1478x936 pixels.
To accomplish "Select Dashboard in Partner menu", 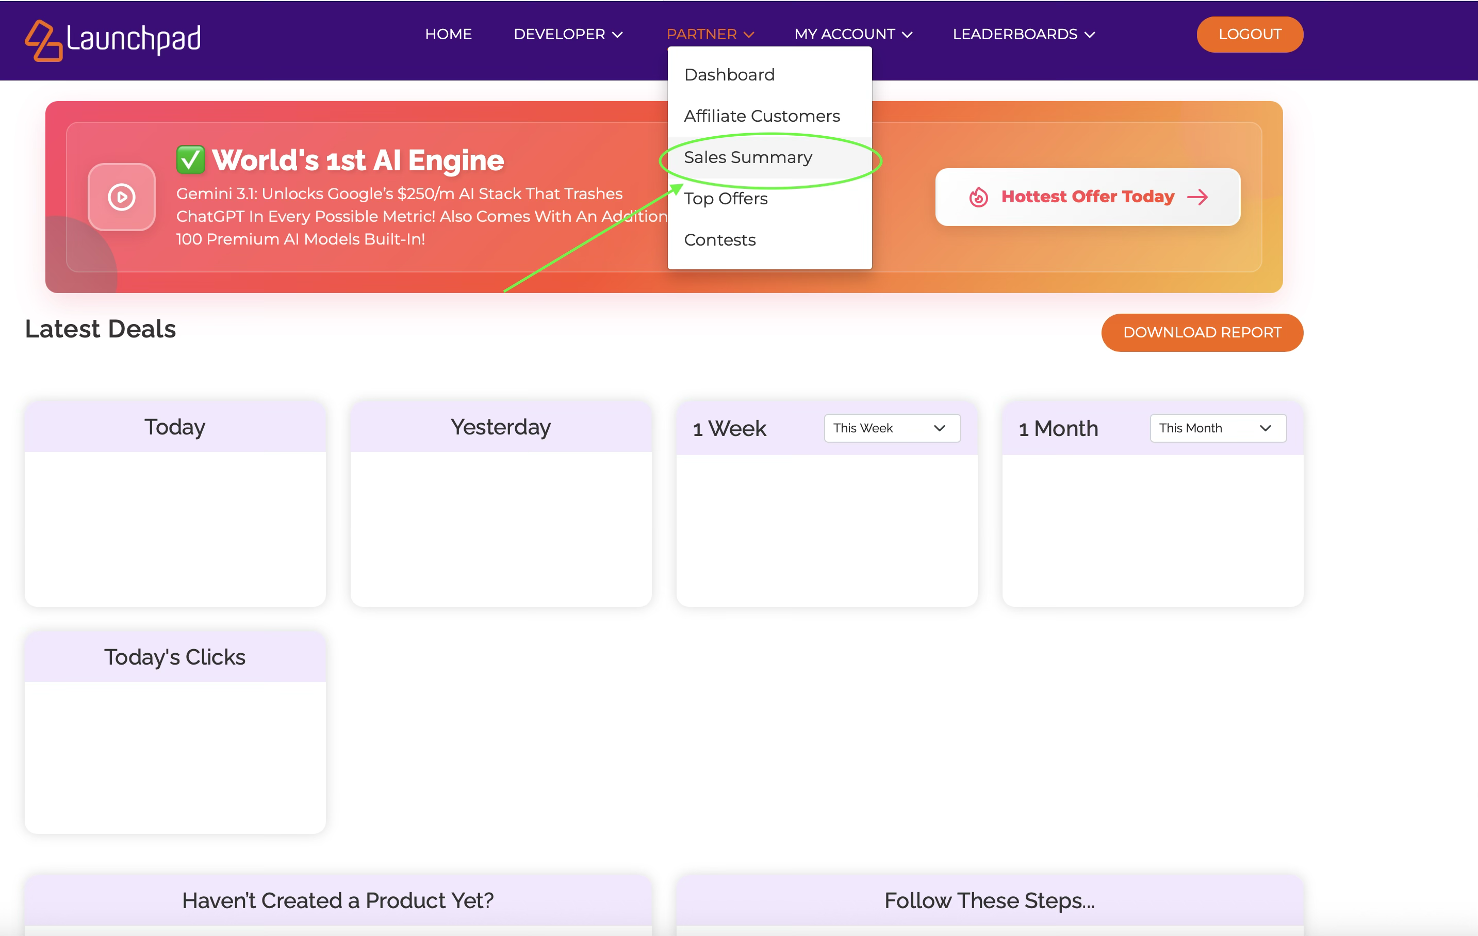I will pyautogui.click(x=769, y=75).
